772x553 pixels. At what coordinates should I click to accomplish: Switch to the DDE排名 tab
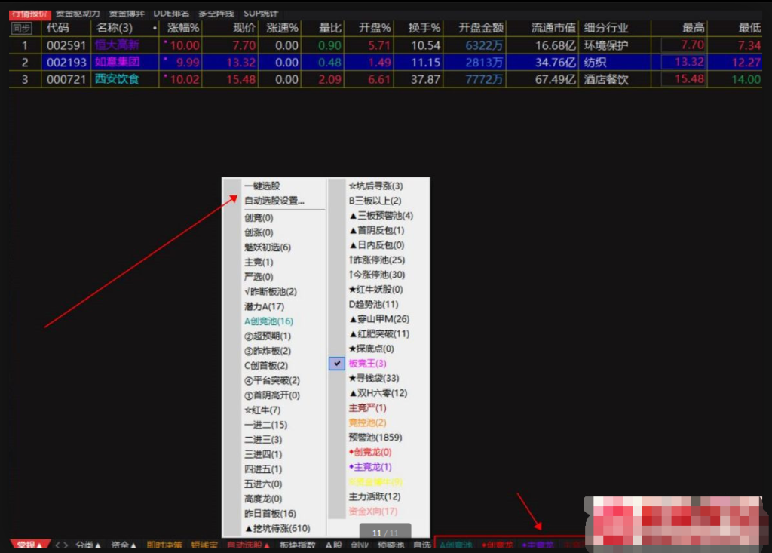(x=172, y=13)
